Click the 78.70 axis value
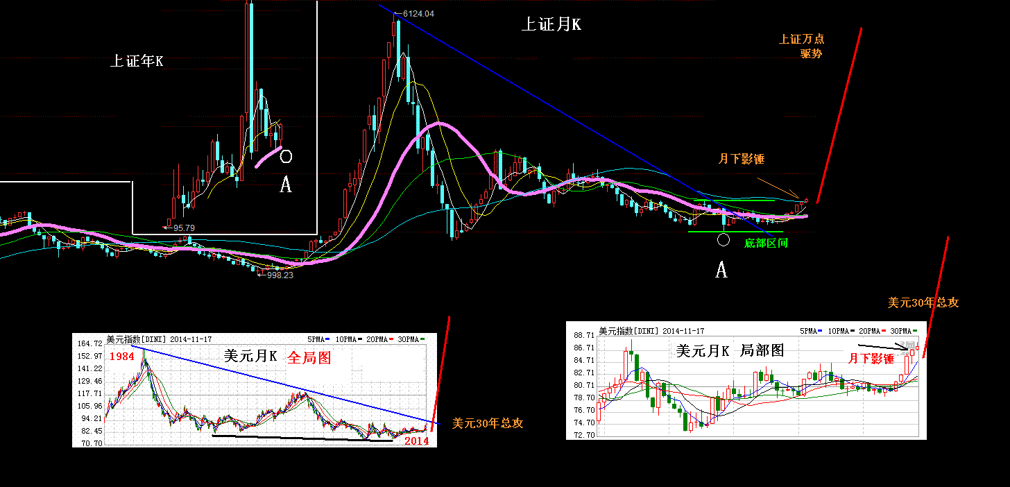Viewport: 1010px width, 487px height. tap(584, 398)
